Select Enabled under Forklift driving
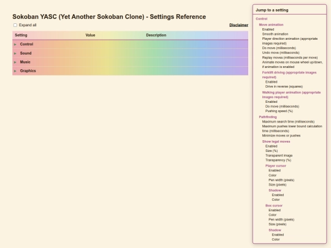 pos(272,82)
